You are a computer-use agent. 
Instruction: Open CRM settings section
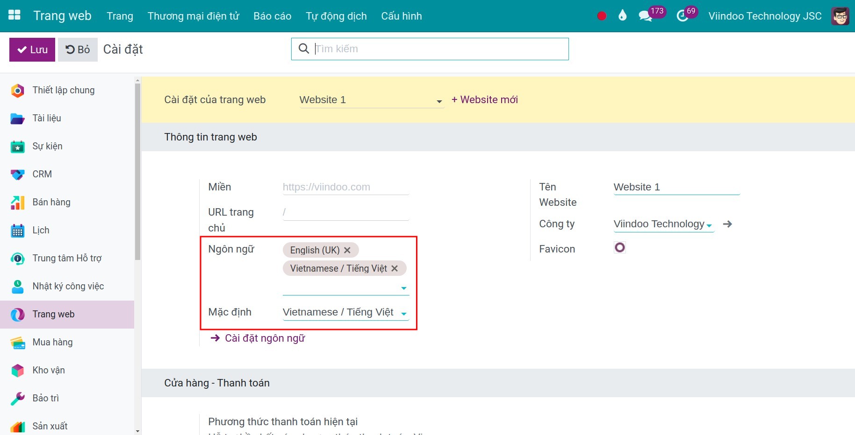[x=67, y=174]
